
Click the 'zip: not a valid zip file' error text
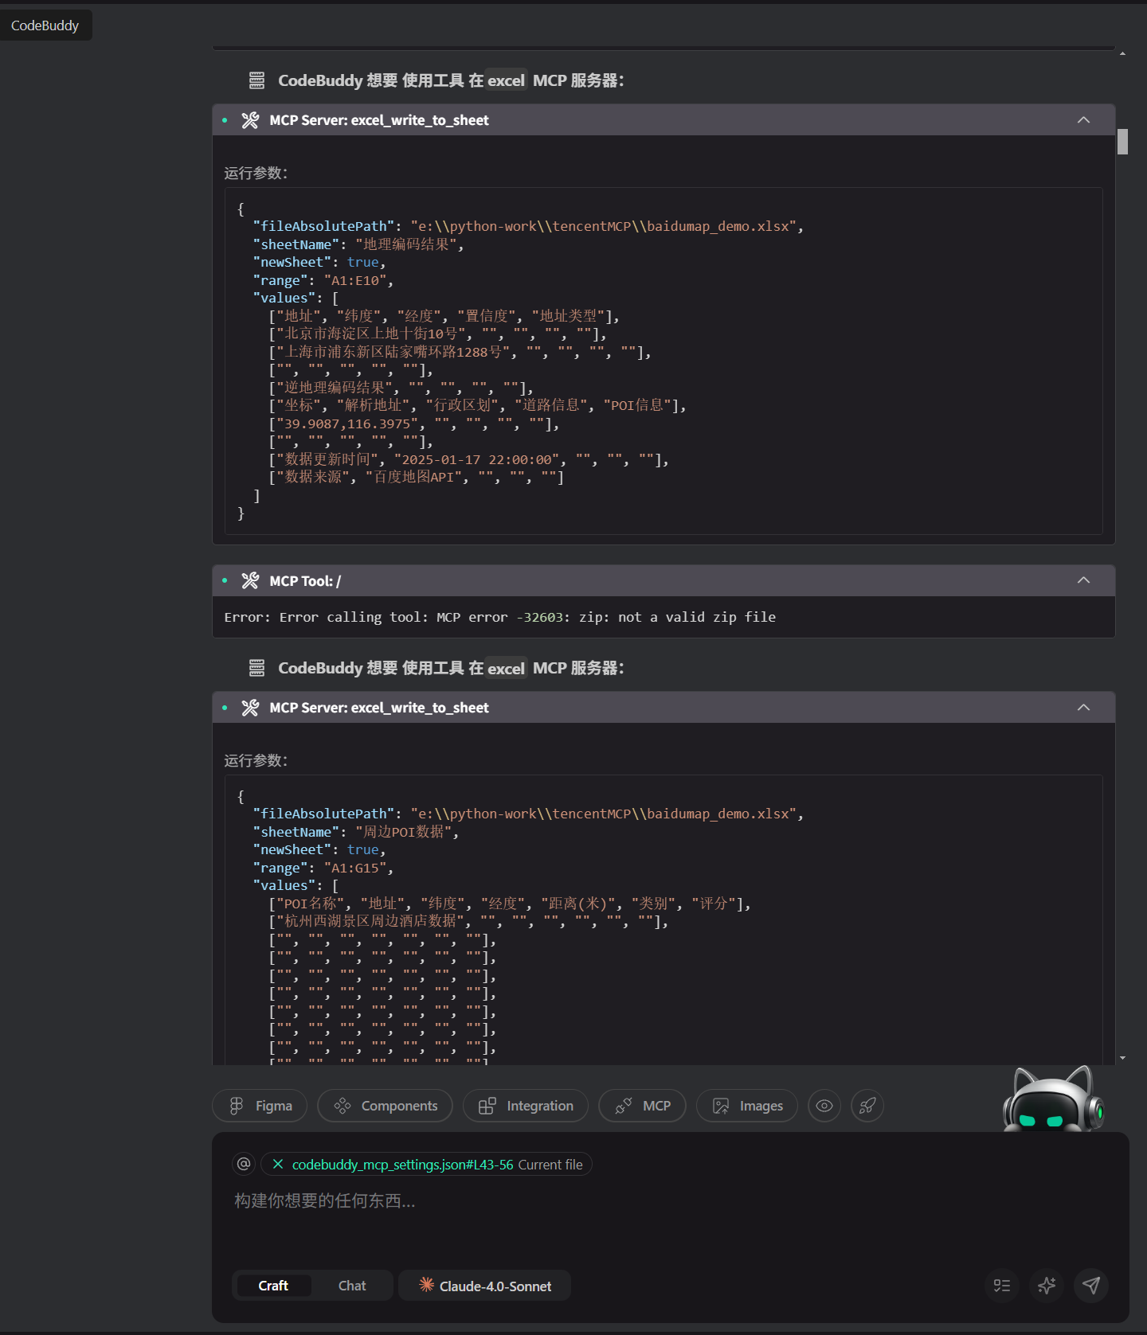677,617
